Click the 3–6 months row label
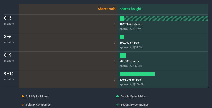 pyautogui.click(x=9, y=39)
